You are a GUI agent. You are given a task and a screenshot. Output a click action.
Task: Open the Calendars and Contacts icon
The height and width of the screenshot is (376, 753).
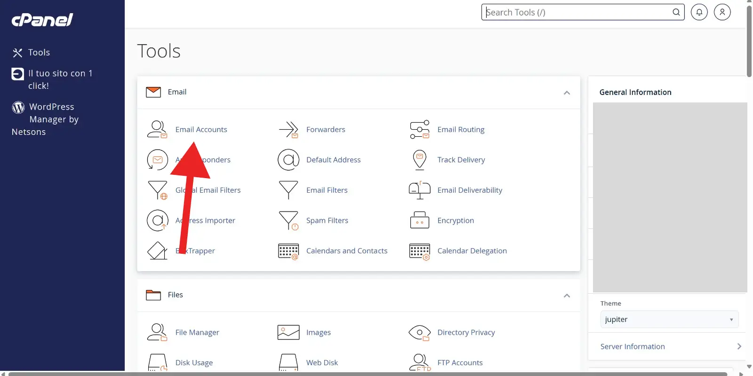point(288,251)
